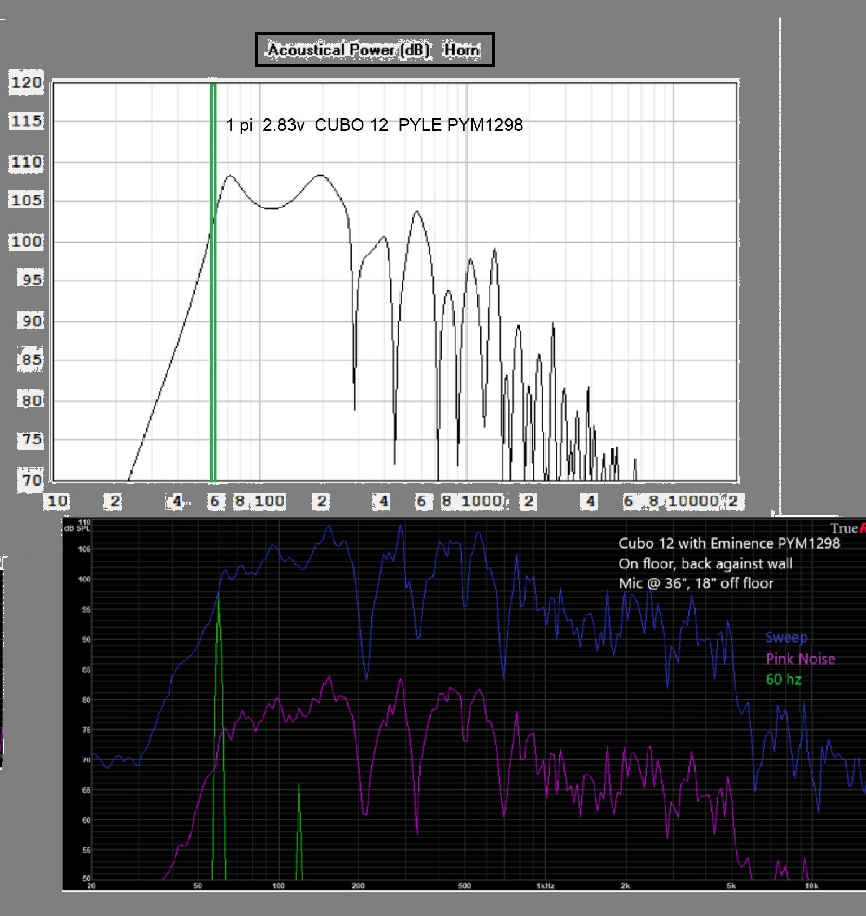Click the 100 label on the Acoustical Power frequency axis
Viewport: 866px width, 916px height.
click(x=269, y=501)
